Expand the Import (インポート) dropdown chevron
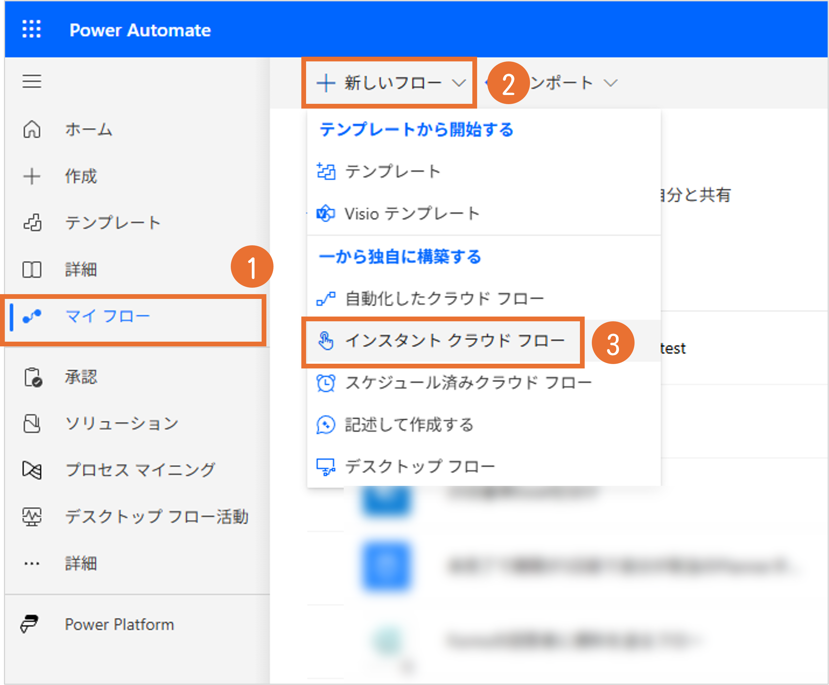This screenshot has height=685, width=829. click(610, 83)
